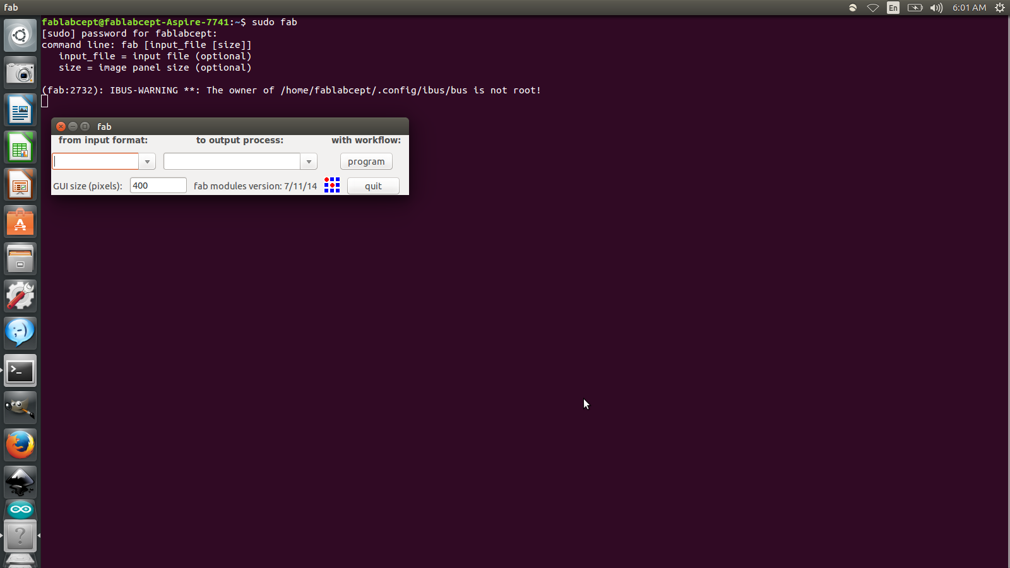Open the Ubuntu Dash home launcher
This screenshot has height=568, width=1010.
click(x=20, y=35)
